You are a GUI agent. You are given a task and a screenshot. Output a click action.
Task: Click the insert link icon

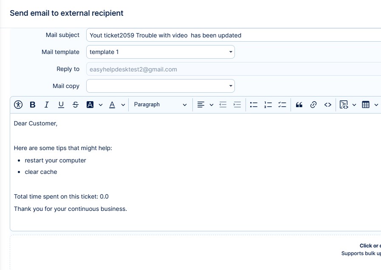click(x=313, y=105)
